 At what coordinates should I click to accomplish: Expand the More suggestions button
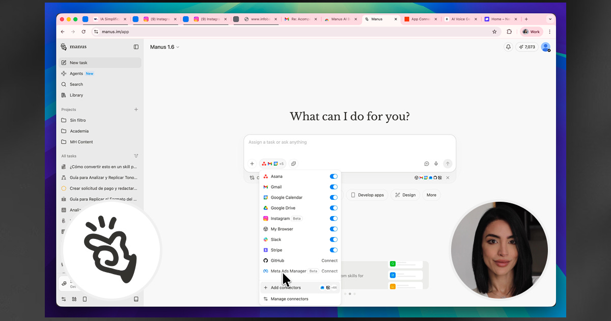[431, 195]
